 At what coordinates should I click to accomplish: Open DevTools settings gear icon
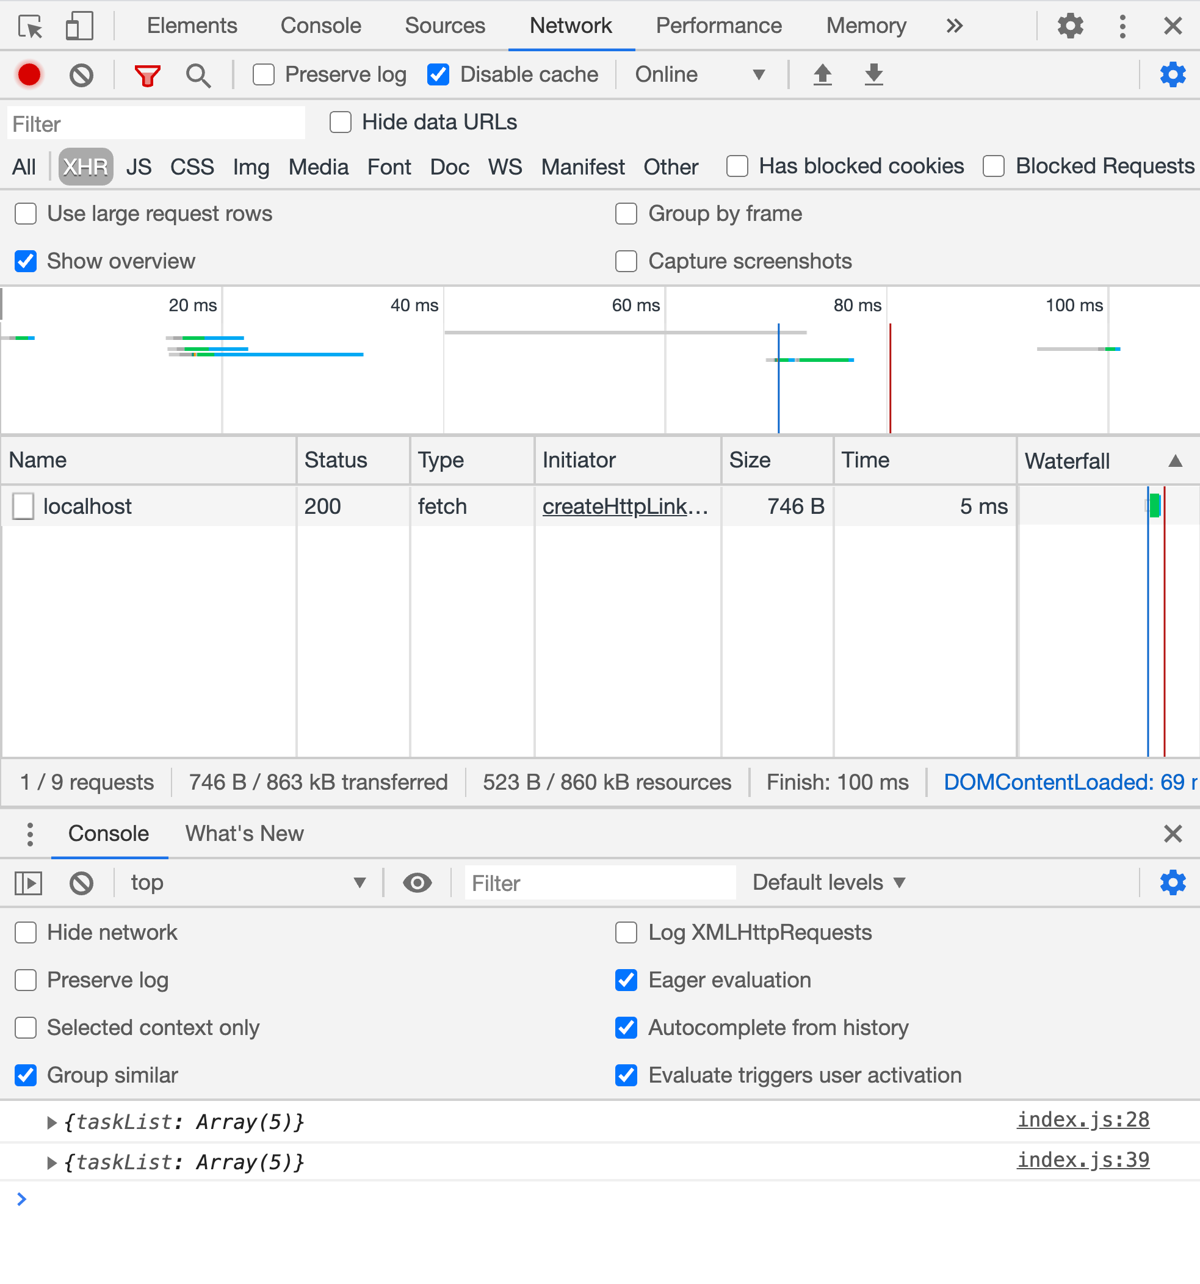pyautogui.click(x=1070, y=26)
